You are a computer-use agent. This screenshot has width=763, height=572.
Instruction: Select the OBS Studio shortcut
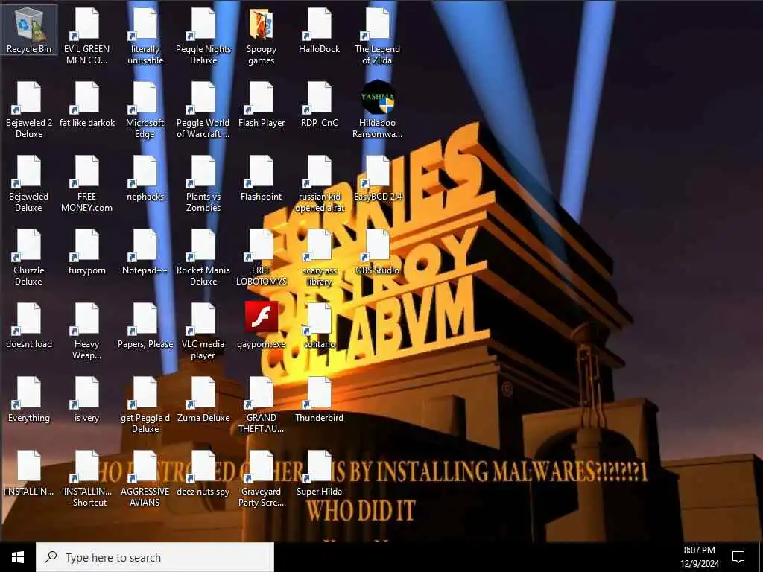pyautogui.click(x=377, y=252)
